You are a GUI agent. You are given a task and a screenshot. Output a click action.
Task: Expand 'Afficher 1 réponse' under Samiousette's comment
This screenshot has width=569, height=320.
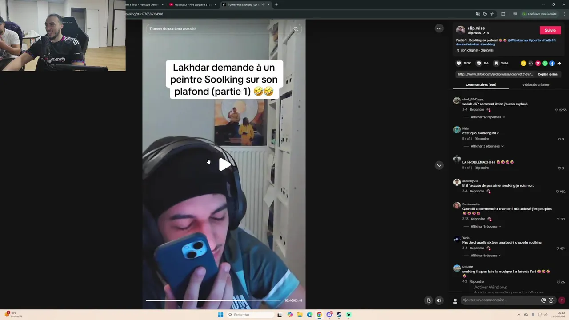pos(486,226)
